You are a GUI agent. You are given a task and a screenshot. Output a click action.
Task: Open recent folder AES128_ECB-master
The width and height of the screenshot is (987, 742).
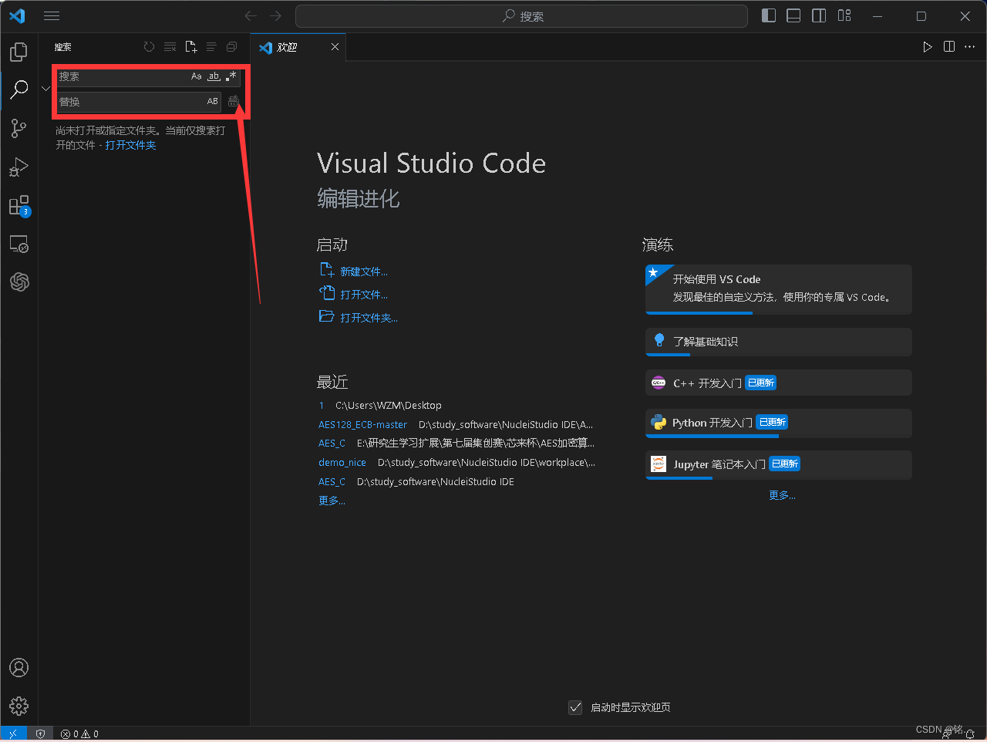pyautogui.click(x=362, y=424)
